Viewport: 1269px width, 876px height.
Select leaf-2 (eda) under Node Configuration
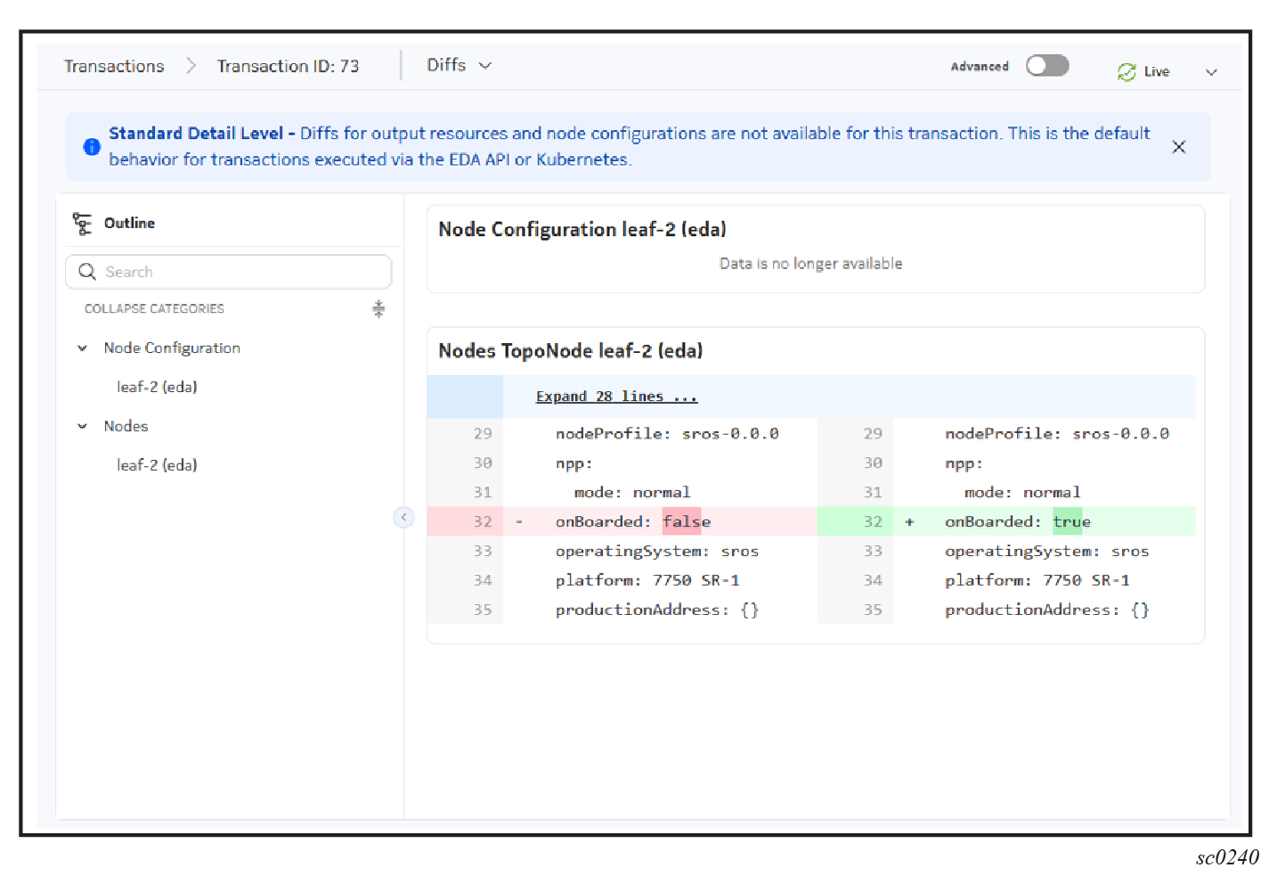(x=157, y=387)
